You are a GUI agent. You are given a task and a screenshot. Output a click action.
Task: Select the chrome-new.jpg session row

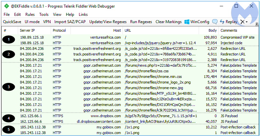pyautogui.click(x=130, y=88)
